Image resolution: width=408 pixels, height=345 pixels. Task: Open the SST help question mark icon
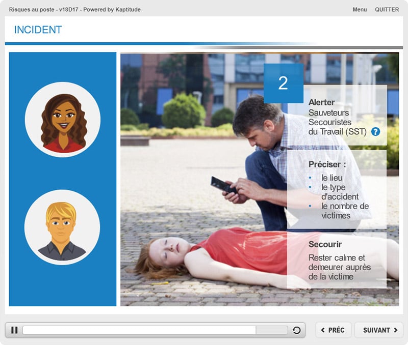(x=376, y=132)
